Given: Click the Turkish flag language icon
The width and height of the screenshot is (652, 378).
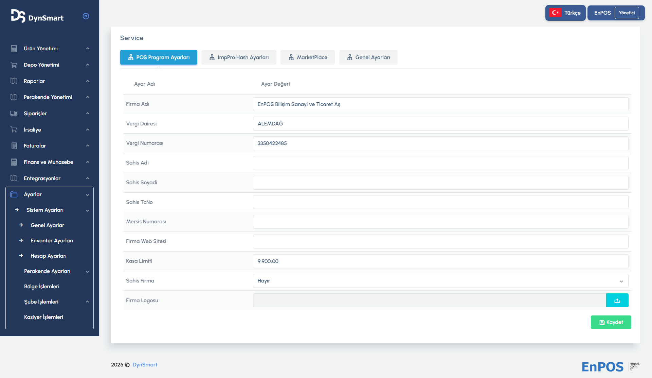Looking at the screenshot, I should click(x=555, y=13).
